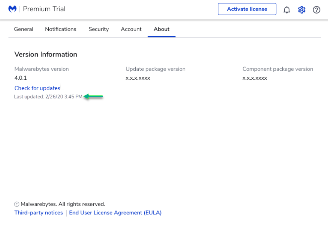Click the Malwarebytes logo icon

coord(12,9)
